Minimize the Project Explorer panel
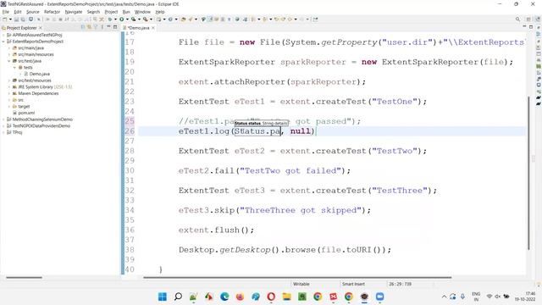 click(x=108, y=26)
